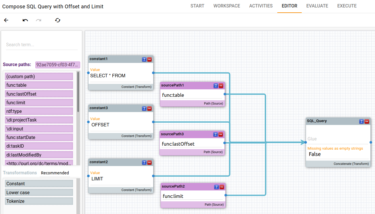Remove the constant1 node with red icon
Viewport: 375px width, 214px height.
coord(149,59)
